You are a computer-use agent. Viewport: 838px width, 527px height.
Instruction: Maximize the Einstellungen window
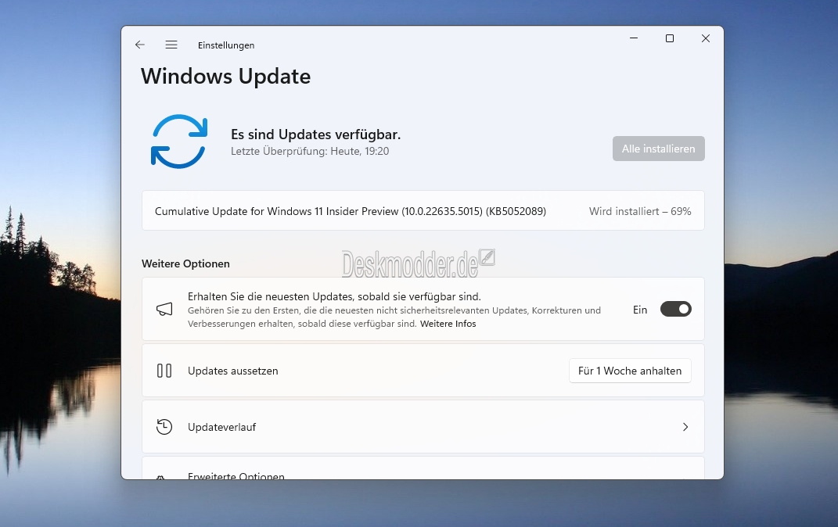[670, 38]
